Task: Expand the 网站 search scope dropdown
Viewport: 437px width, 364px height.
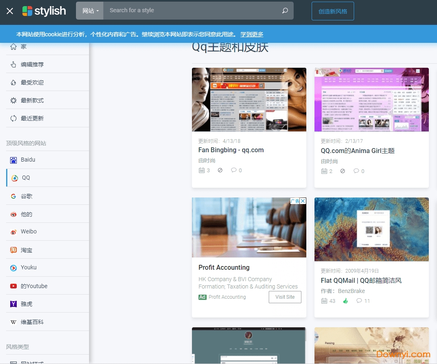Action: click(90, 11)
